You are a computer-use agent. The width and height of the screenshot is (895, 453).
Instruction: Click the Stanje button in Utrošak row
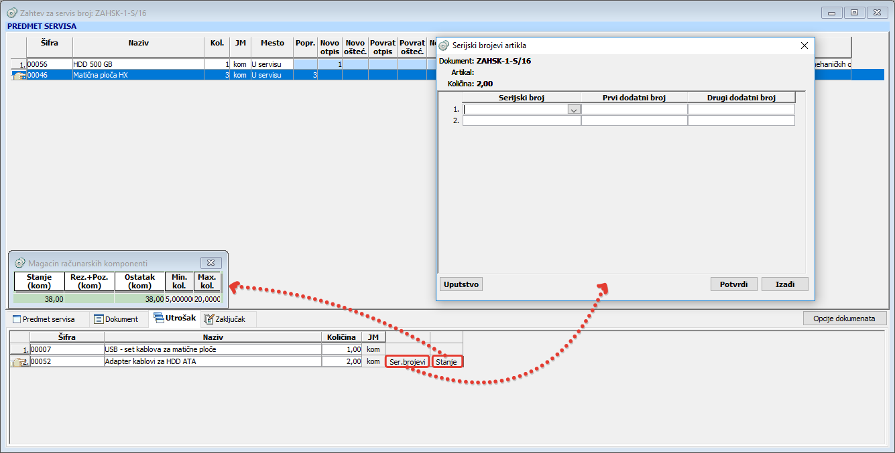(x=446, y=362)
